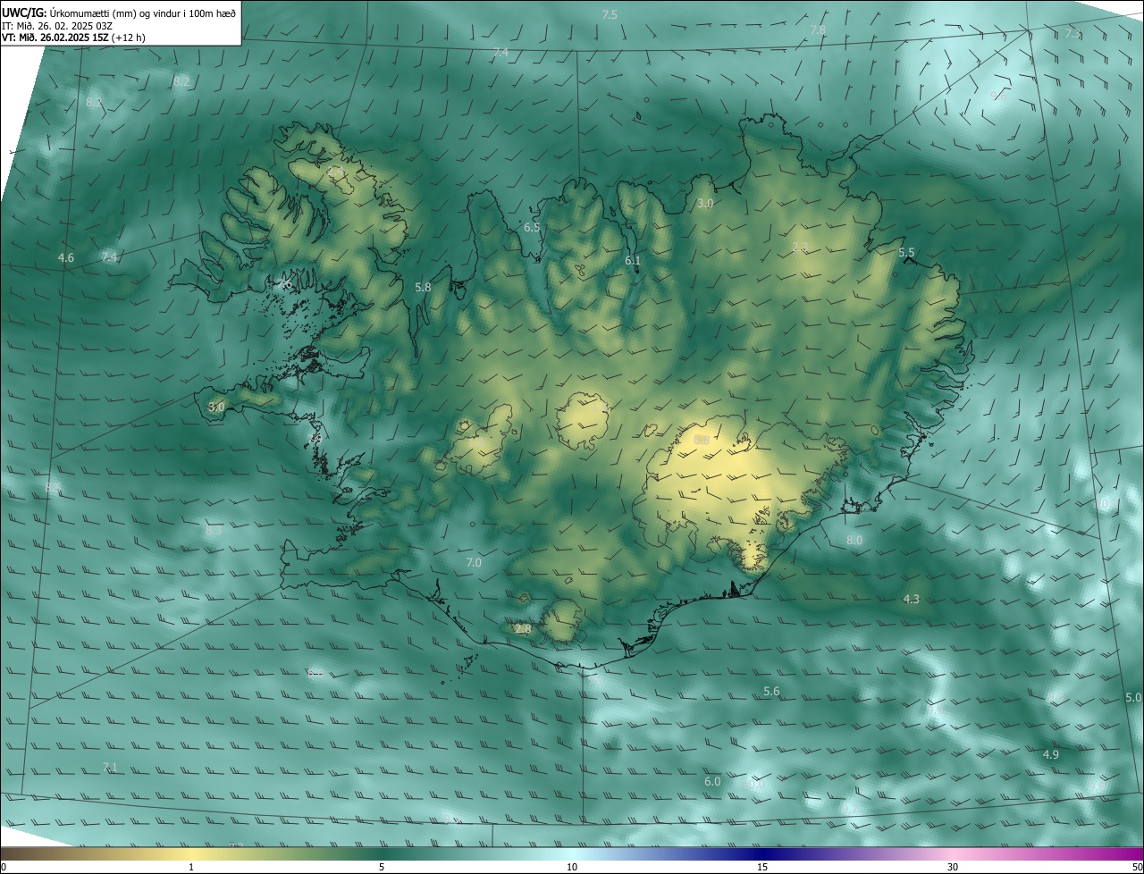Image resolution: width=1144 pixels, height=874 pixels.
Task: Click the 'VT: Mið. 26.02.2025 15Z (+12 h)' line
Action: pos(73,38)
